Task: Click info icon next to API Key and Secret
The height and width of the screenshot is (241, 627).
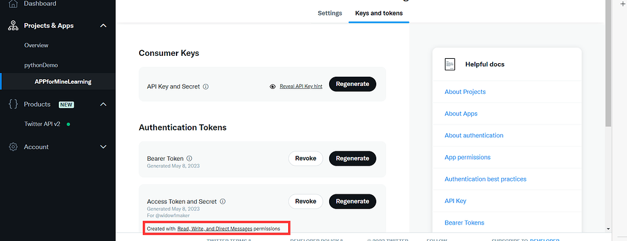Action: tap(206, 86)
